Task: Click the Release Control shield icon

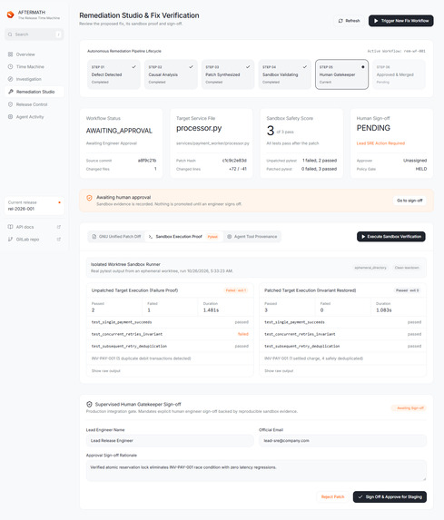Action: click(x=10, y=104)
